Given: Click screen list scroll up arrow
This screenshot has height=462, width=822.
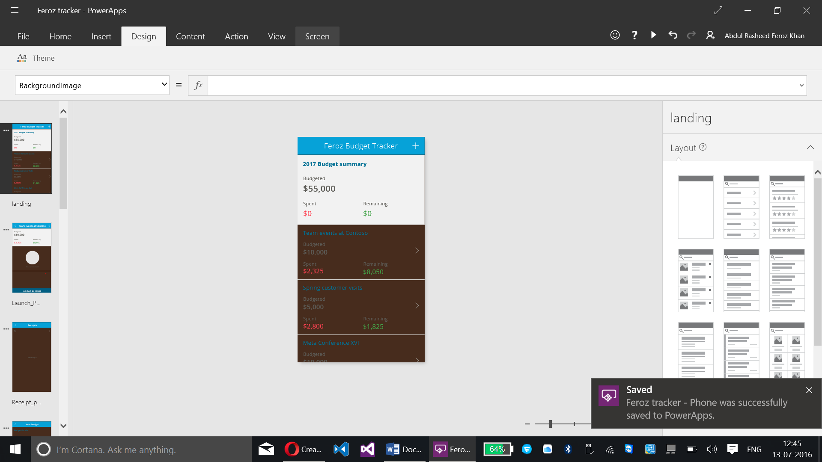Looking at the screenshot, I should tap(63, 112).
